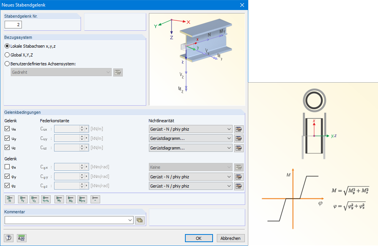Click the Cφy spring constant field
The image size is (378, 246).
[67, 176]
